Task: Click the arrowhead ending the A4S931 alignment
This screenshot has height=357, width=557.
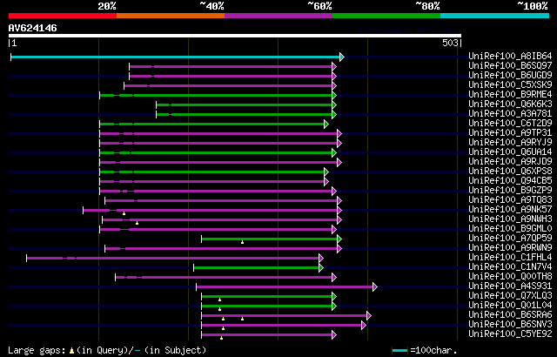Action: click(x=375, y=287)
